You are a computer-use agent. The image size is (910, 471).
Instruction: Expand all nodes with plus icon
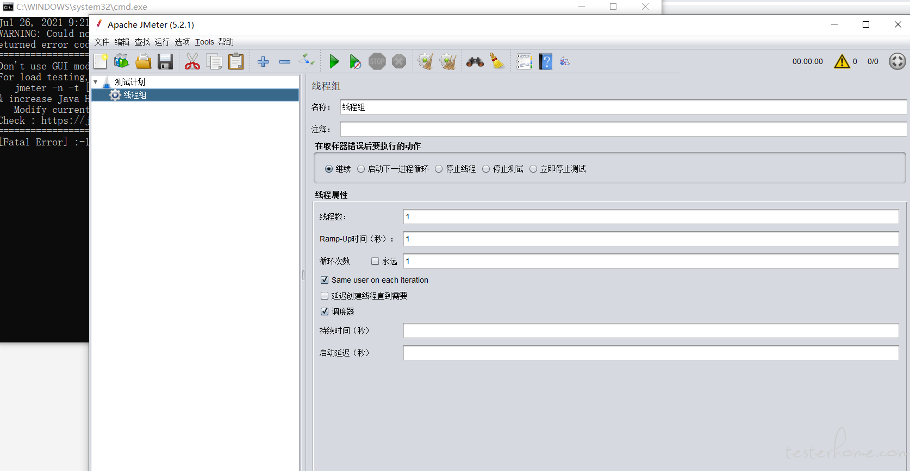[x=263, y=62]
